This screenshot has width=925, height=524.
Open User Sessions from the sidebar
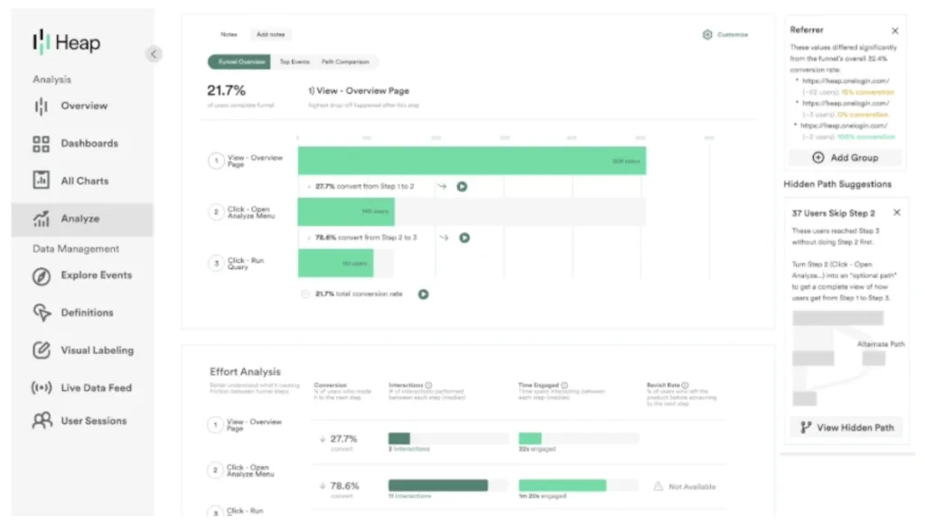(x=40, y=420)
